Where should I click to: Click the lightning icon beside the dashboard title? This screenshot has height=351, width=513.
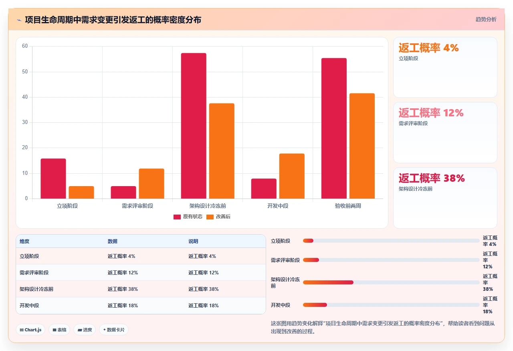point(19,20)
